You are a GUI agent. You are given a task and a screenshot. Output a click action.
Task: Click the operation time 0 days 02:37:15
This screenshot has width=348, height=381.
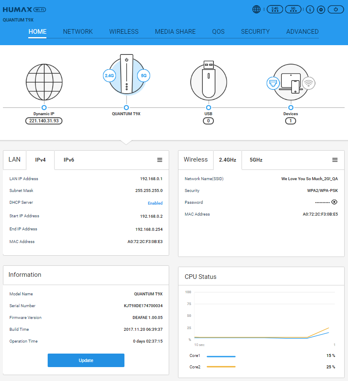point(148,341)
